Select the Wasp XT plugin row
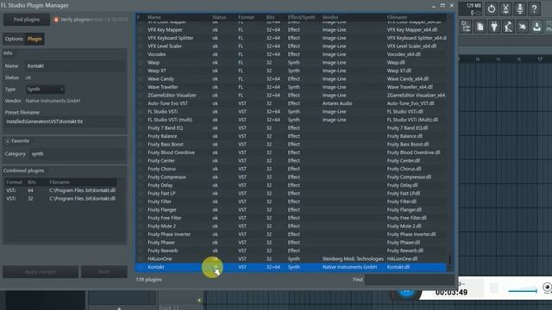 (x=292, y=71)
